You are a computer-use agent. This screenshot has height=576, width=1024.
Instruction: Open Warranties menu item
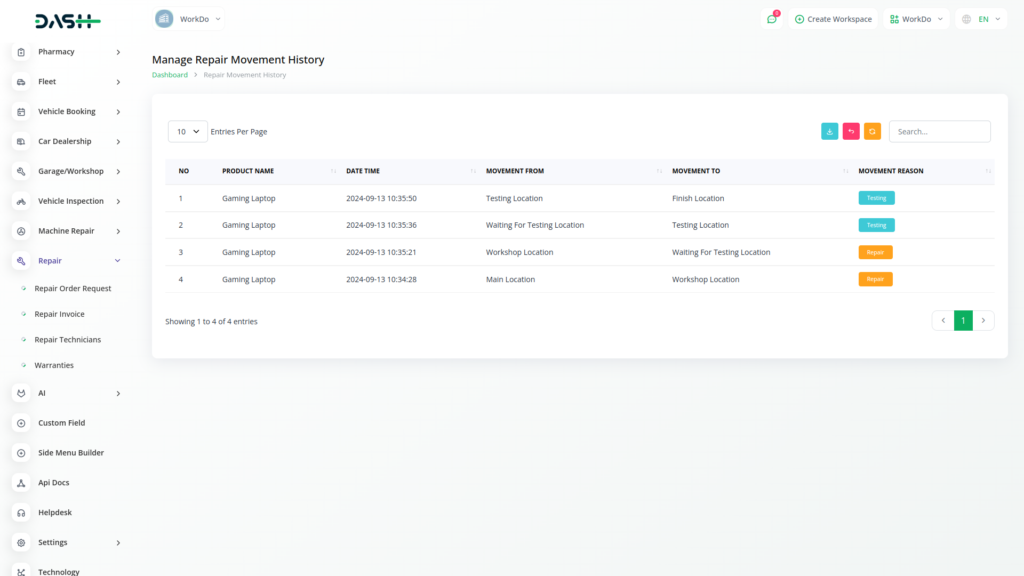(54, 365)
